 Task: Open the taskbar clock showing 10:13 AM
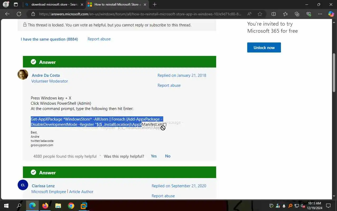pos(315,206)
